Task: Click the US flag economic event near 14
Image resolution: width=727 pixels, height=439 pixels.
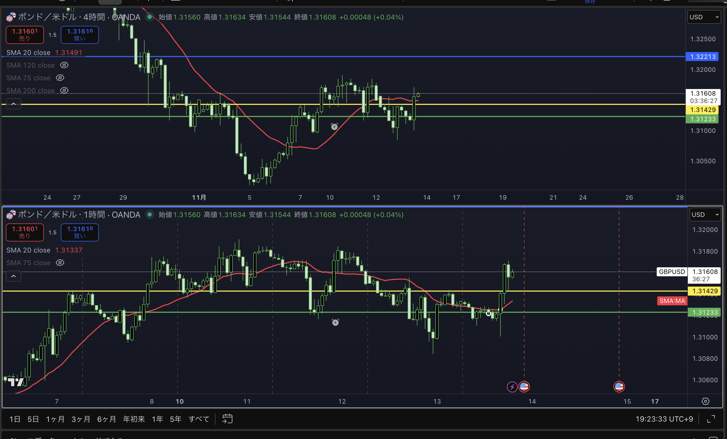Action: click(524, 386)
